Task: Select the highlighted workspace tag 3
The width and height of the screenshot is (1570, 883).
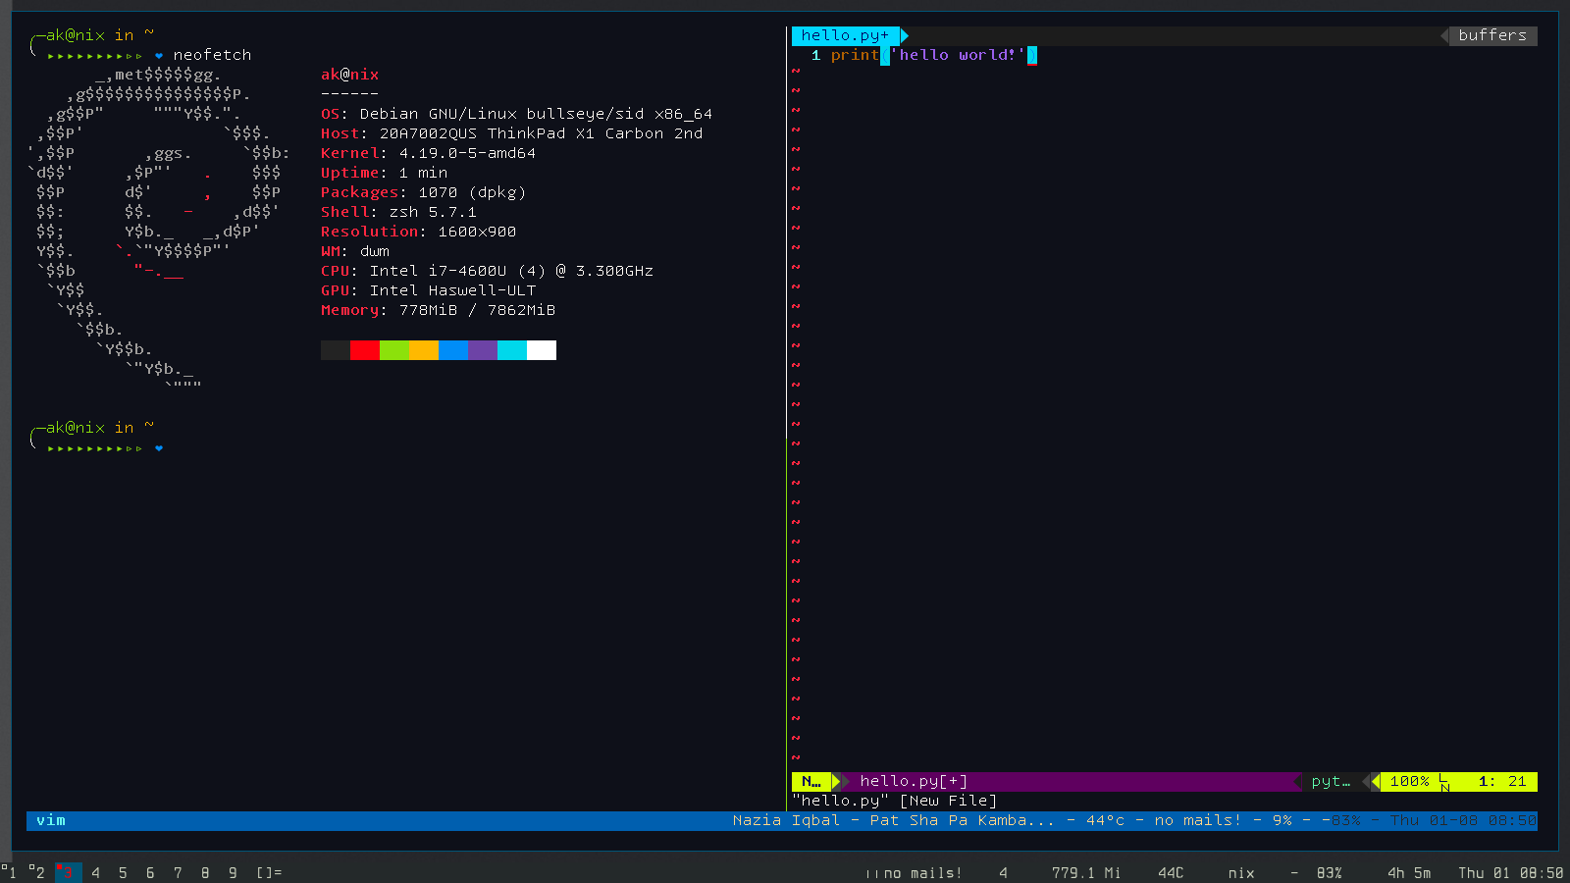Action: click(67, 872)
